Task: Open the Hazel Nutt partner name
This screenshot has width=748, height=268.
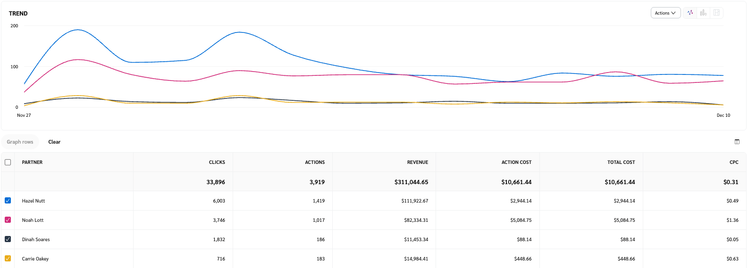Action: 34,201
